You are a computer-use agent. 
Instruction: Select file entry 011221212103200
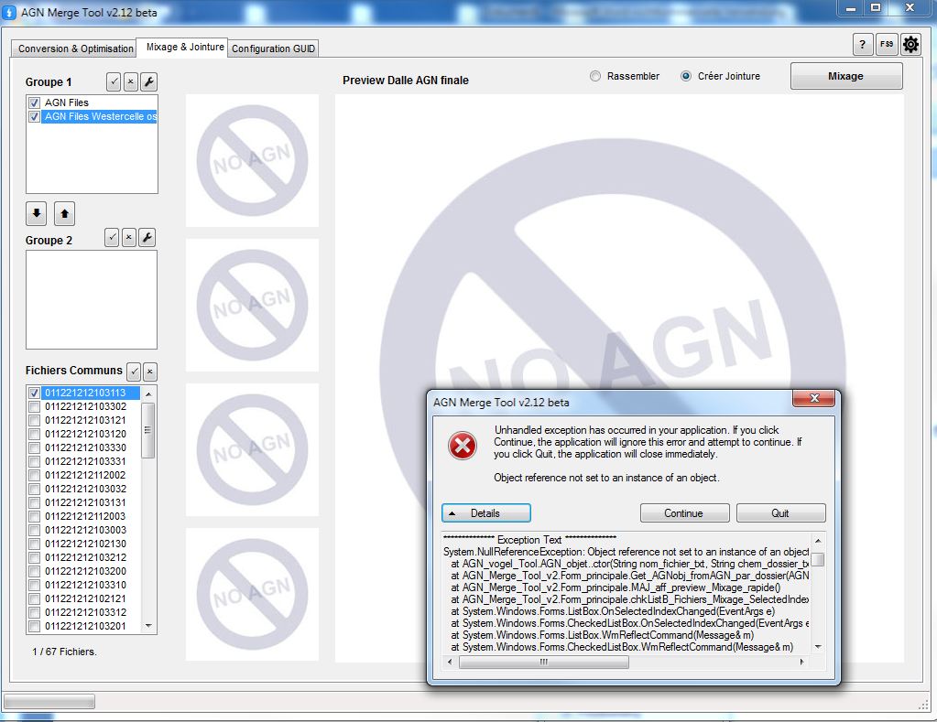(85, 572)
